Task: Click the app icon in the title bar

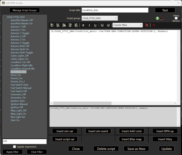Action: tap(3, 3)
